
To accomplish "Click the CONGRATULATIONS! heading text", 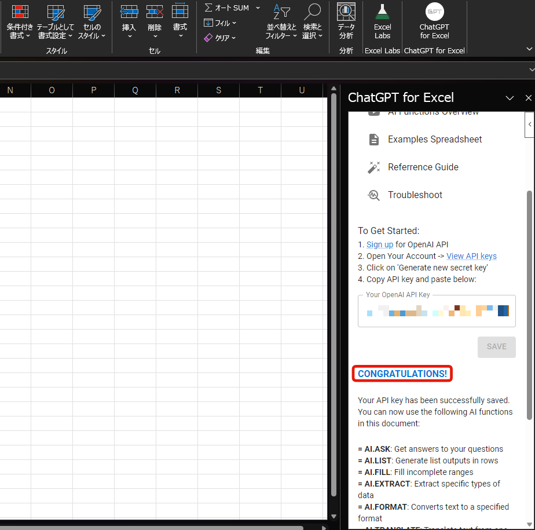I will [x=402, y=374].
